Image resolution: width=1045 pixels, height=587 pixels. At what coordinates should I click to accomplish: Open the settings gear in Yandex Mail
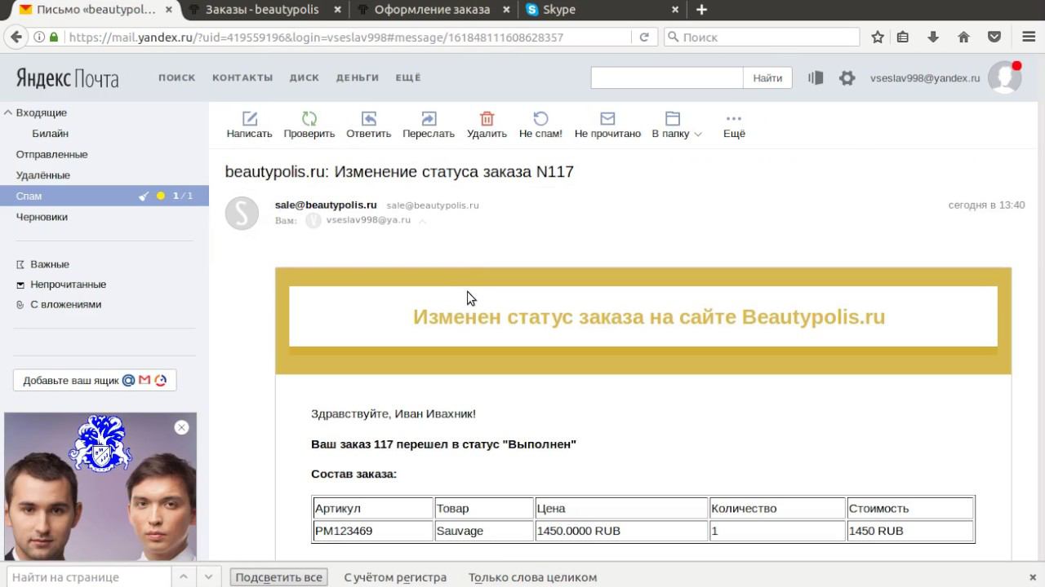(847, 78)
